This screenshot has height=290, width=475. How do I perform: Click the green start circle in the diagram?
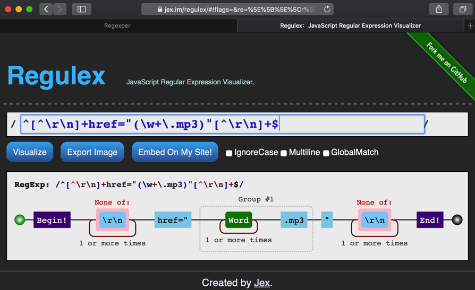pyautogui.click(x=20, y=220)
